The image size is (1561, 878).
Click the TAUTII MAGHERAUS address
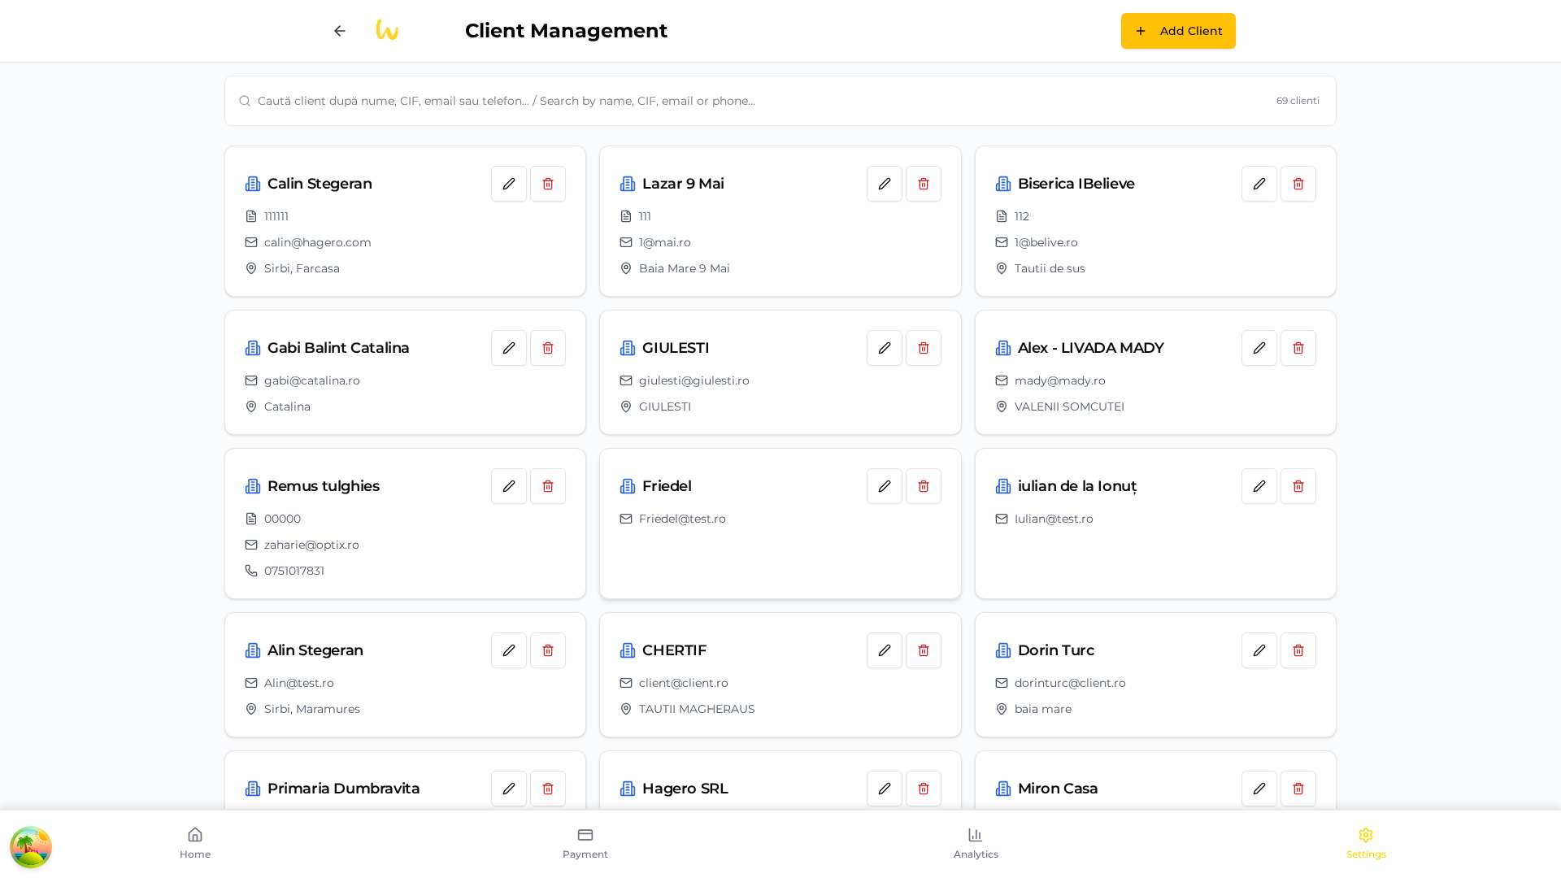tap(697, 709)
